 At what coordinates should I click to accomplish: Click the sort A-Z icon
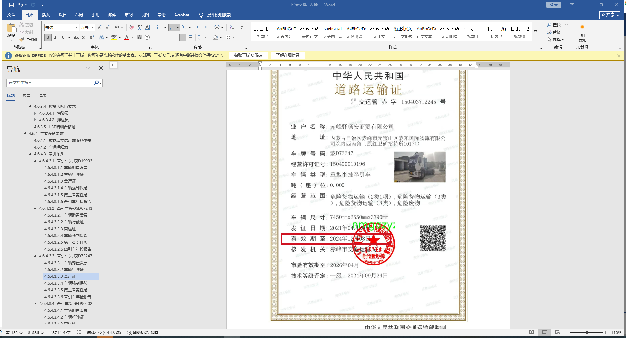click(x=232, y=27)
